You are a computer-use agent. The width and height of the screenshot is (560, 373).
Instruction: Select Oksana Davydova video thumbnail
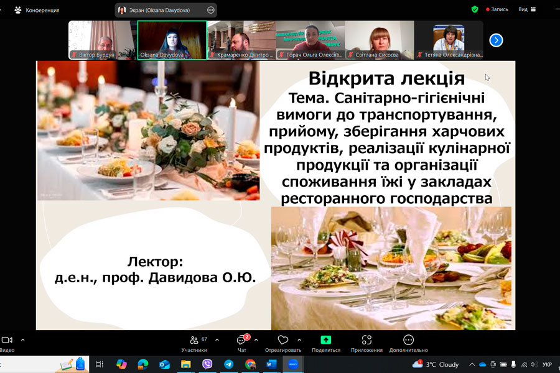click(172, 40)
